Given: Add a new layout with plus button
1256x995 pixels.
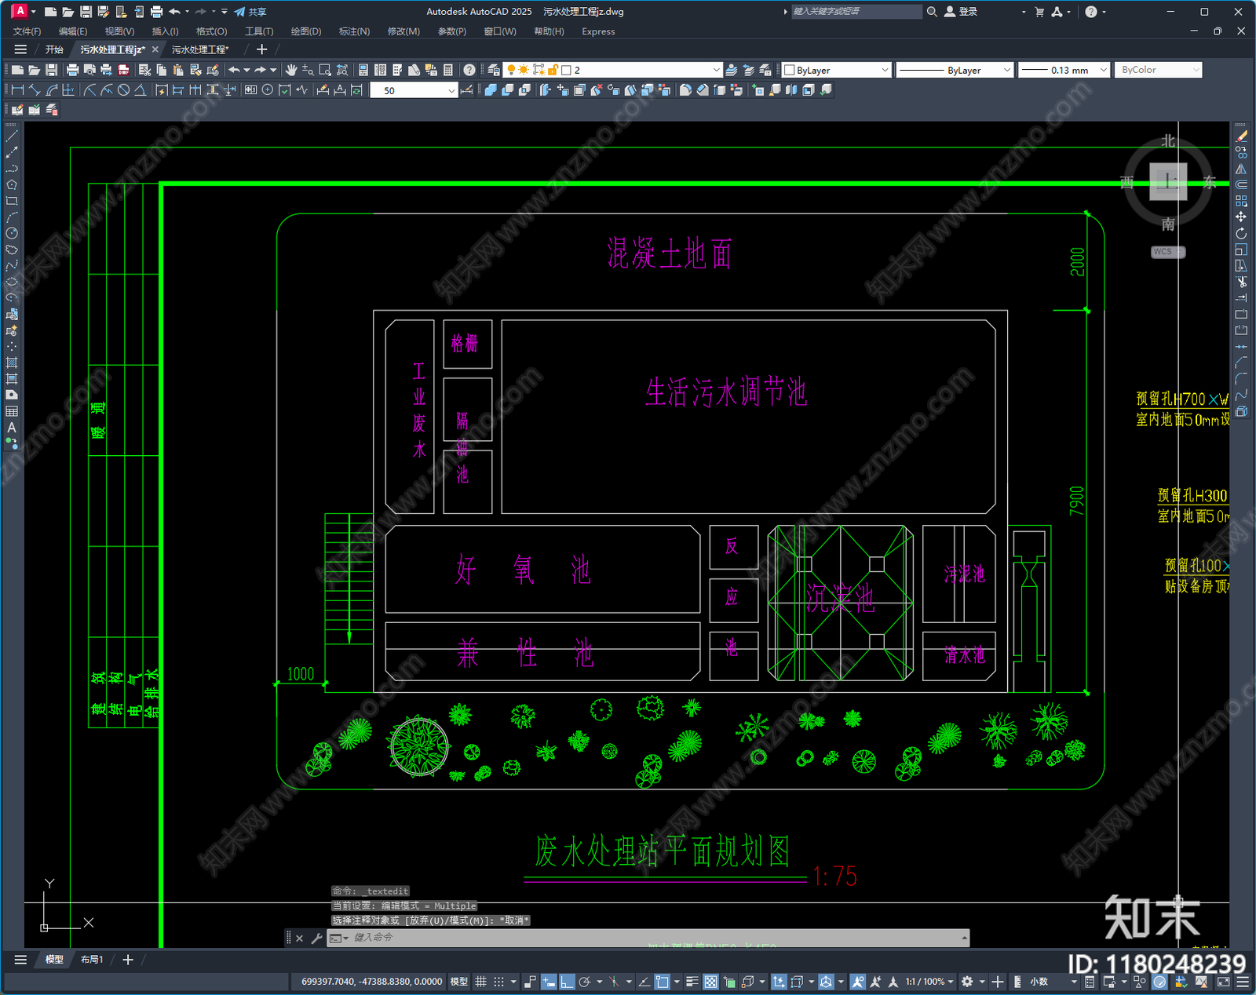Looking at the screenshot, I should (x=128, y=959).
